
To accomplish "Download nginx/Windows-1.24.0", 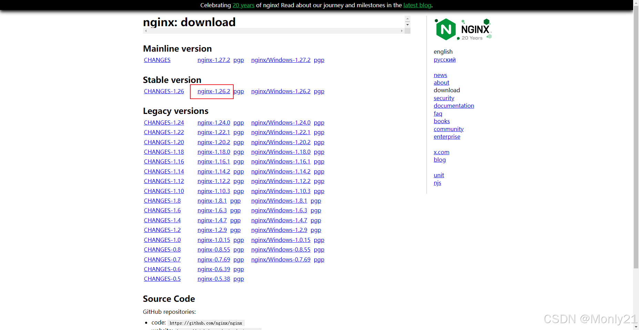I will click(x=281, y=123).
